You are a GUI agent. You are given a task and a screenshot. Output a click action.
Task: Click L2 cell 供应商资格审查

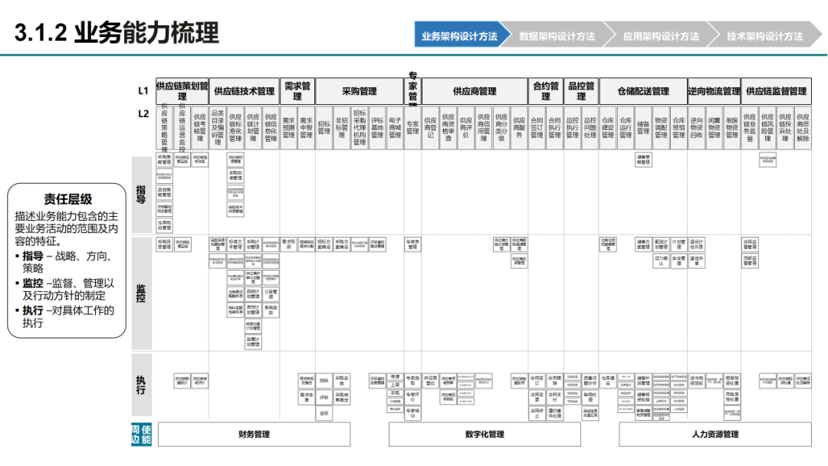tap(449, 128)
